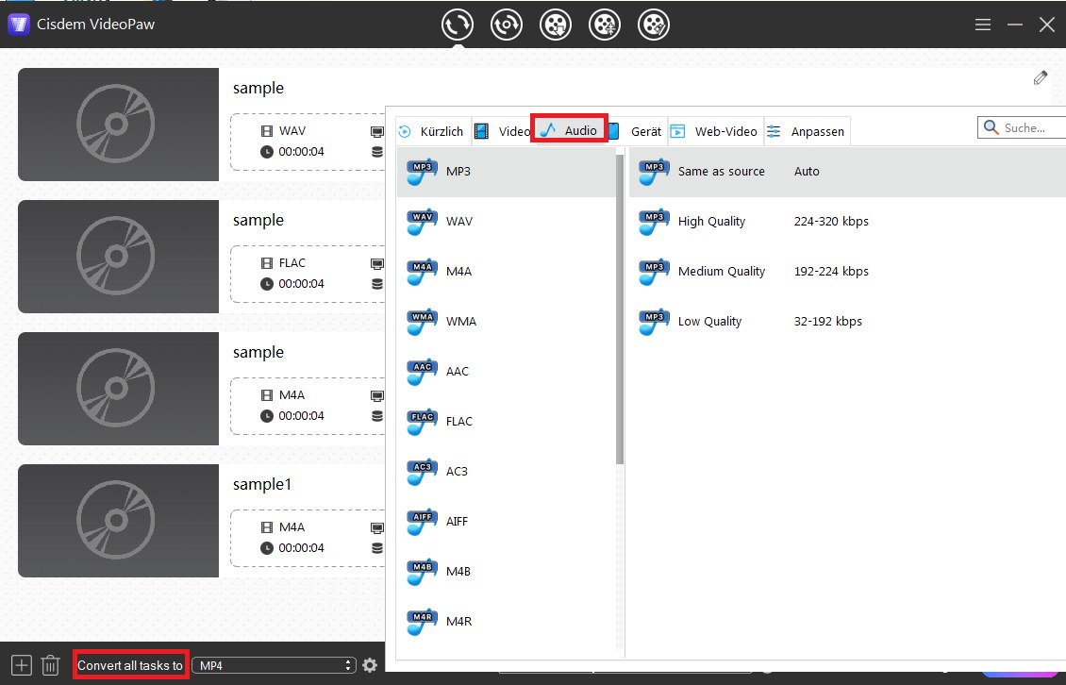Select the Convert tool in the top toolbar
Screen dimensions: 1066x685
point(458,24)
